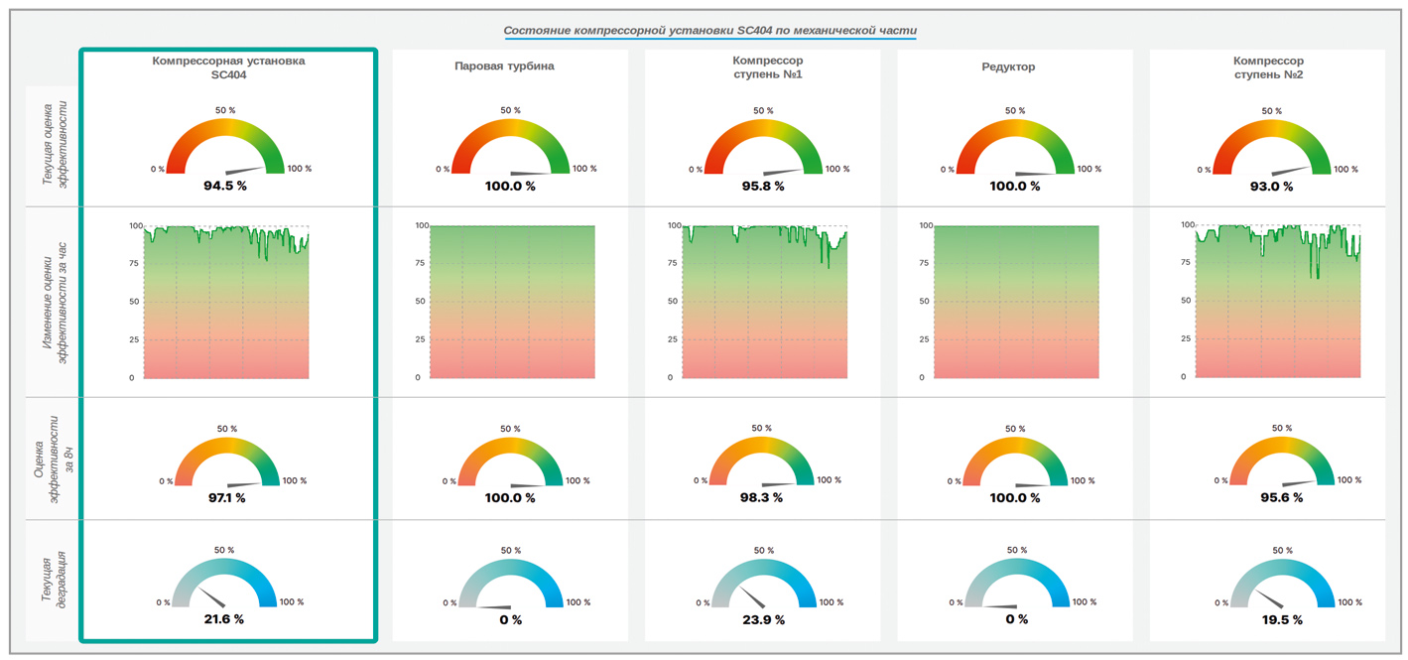This screenshot has height=660, width=1408.
Task: Open the Паровая турбина hourly efficiency chart
Action: pyautogui.click(x=512, y=302)
